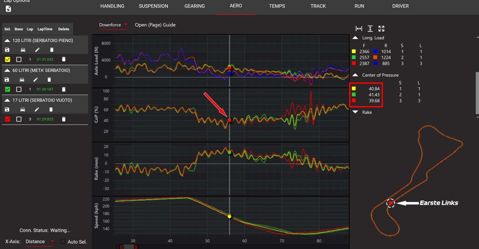Fit chart vertically icon
Viewport: 479px width, 249px height.
pos(370,29)
